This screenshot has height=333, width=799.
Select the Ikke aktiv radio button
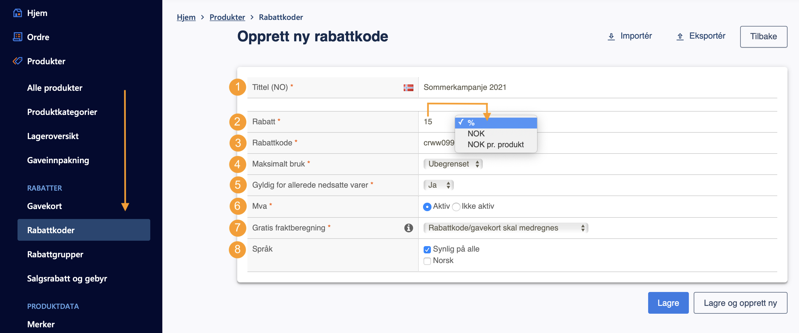tap(456, 207)
